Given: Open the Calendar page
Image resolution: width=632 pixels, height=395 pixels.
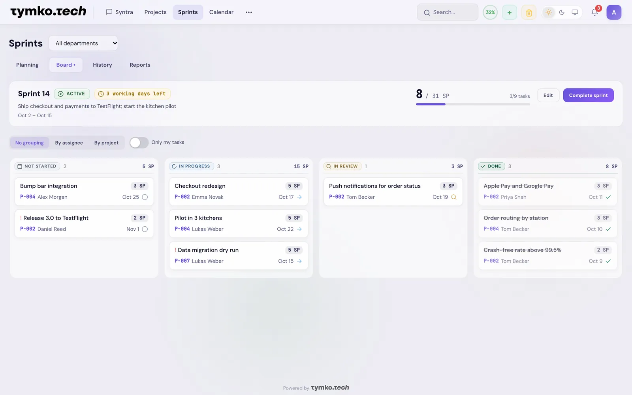Looking at the screenshot, I should pyautogui.click(x=221, y=12).
